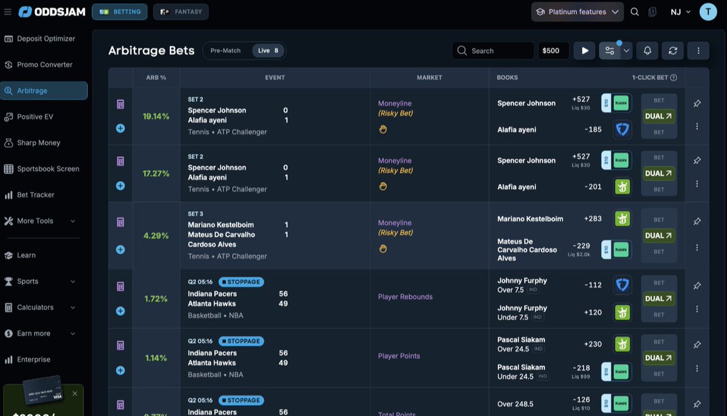Pin the 1.14% arbitrage row
727x416 pixels.
click(x=697, y=345)
